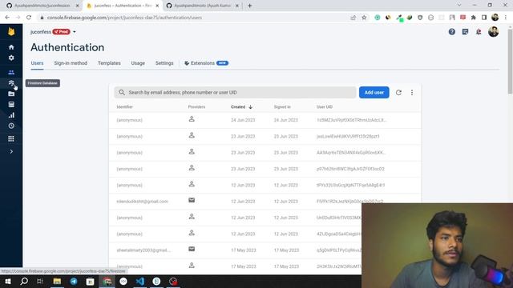Click the Signed in column header
This screenshot has width=513, height=288.
click(282, 106)
